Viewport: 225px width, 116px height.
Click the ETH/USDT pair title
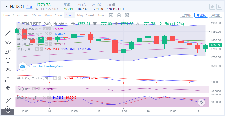pos(15,7)
